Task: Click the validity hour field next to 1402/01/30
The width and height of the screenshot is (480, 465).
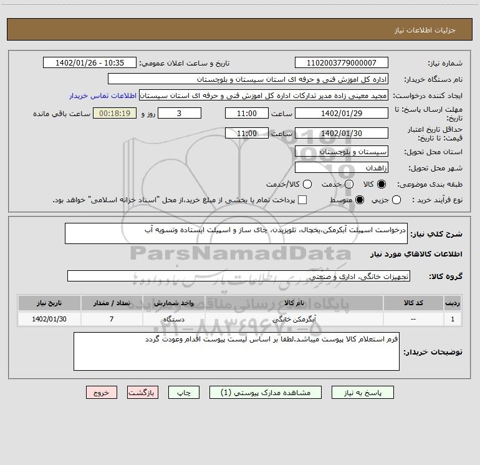Action: point(247,134)
